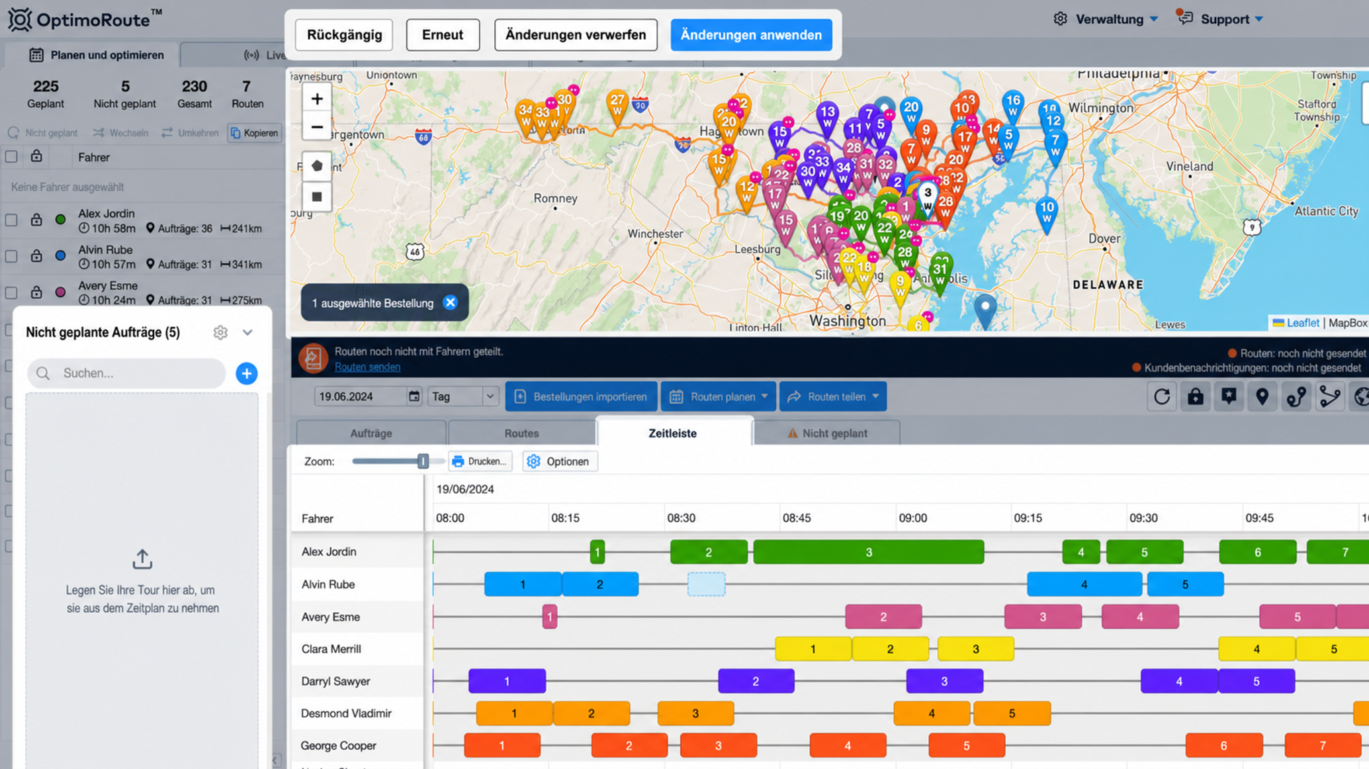The width and height of the screenshot is (1369, 769).
Task: Check the Alvin Rube driver checkbox
Action: [x=11, y=255]
